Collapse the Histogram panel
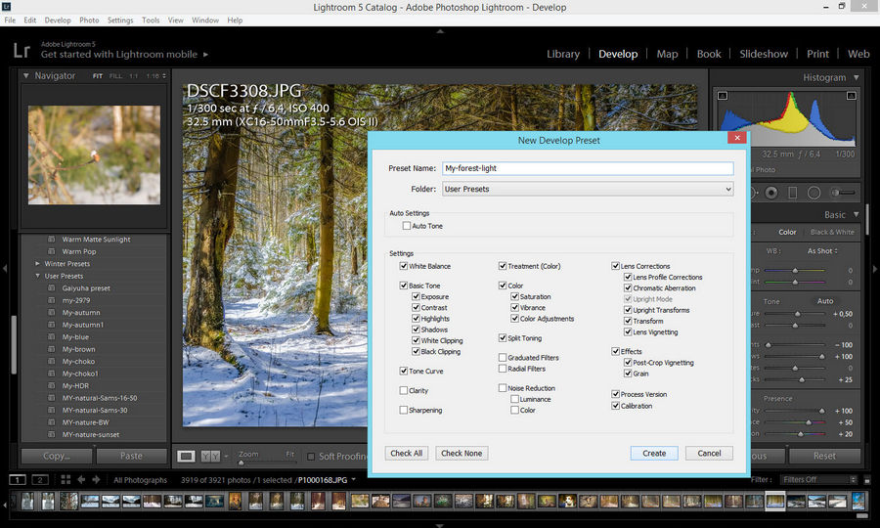The height and width of the screenshot is (528, 880). (856, 77)
